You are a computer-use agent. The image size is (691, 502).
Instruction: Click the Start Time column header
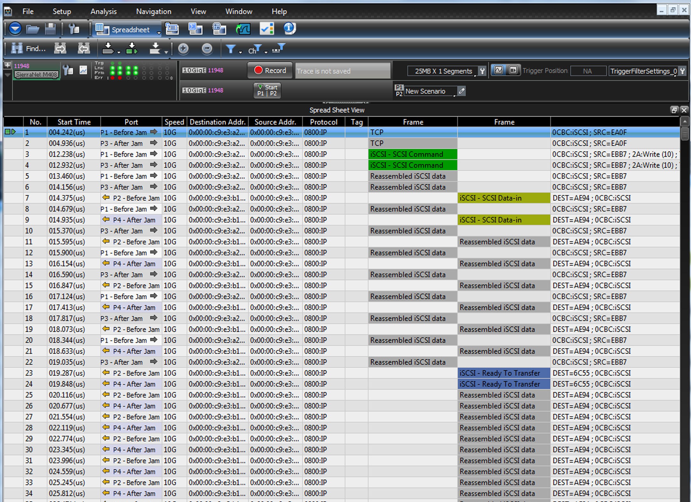pos(74,122)
